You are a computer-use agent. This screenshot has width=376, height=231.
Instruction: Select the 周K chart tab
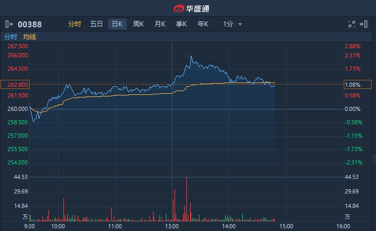(x=139, y=24)
